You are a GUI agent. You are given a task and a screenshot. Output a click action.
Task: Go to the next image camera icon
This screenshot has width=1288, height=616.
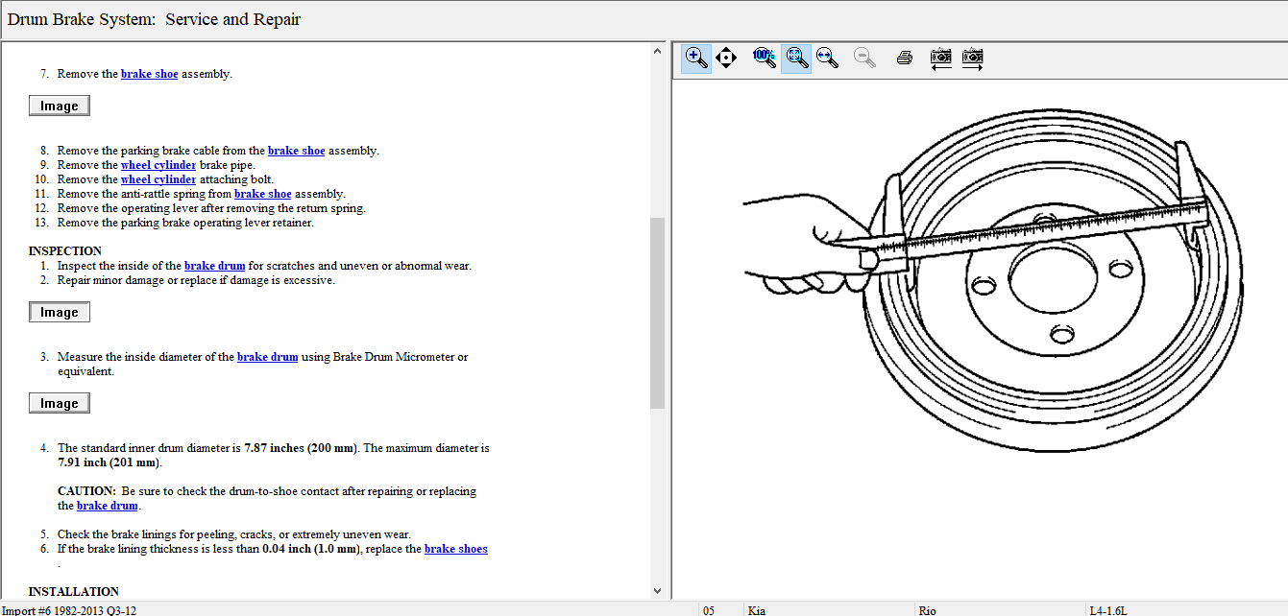click(973, 59)
